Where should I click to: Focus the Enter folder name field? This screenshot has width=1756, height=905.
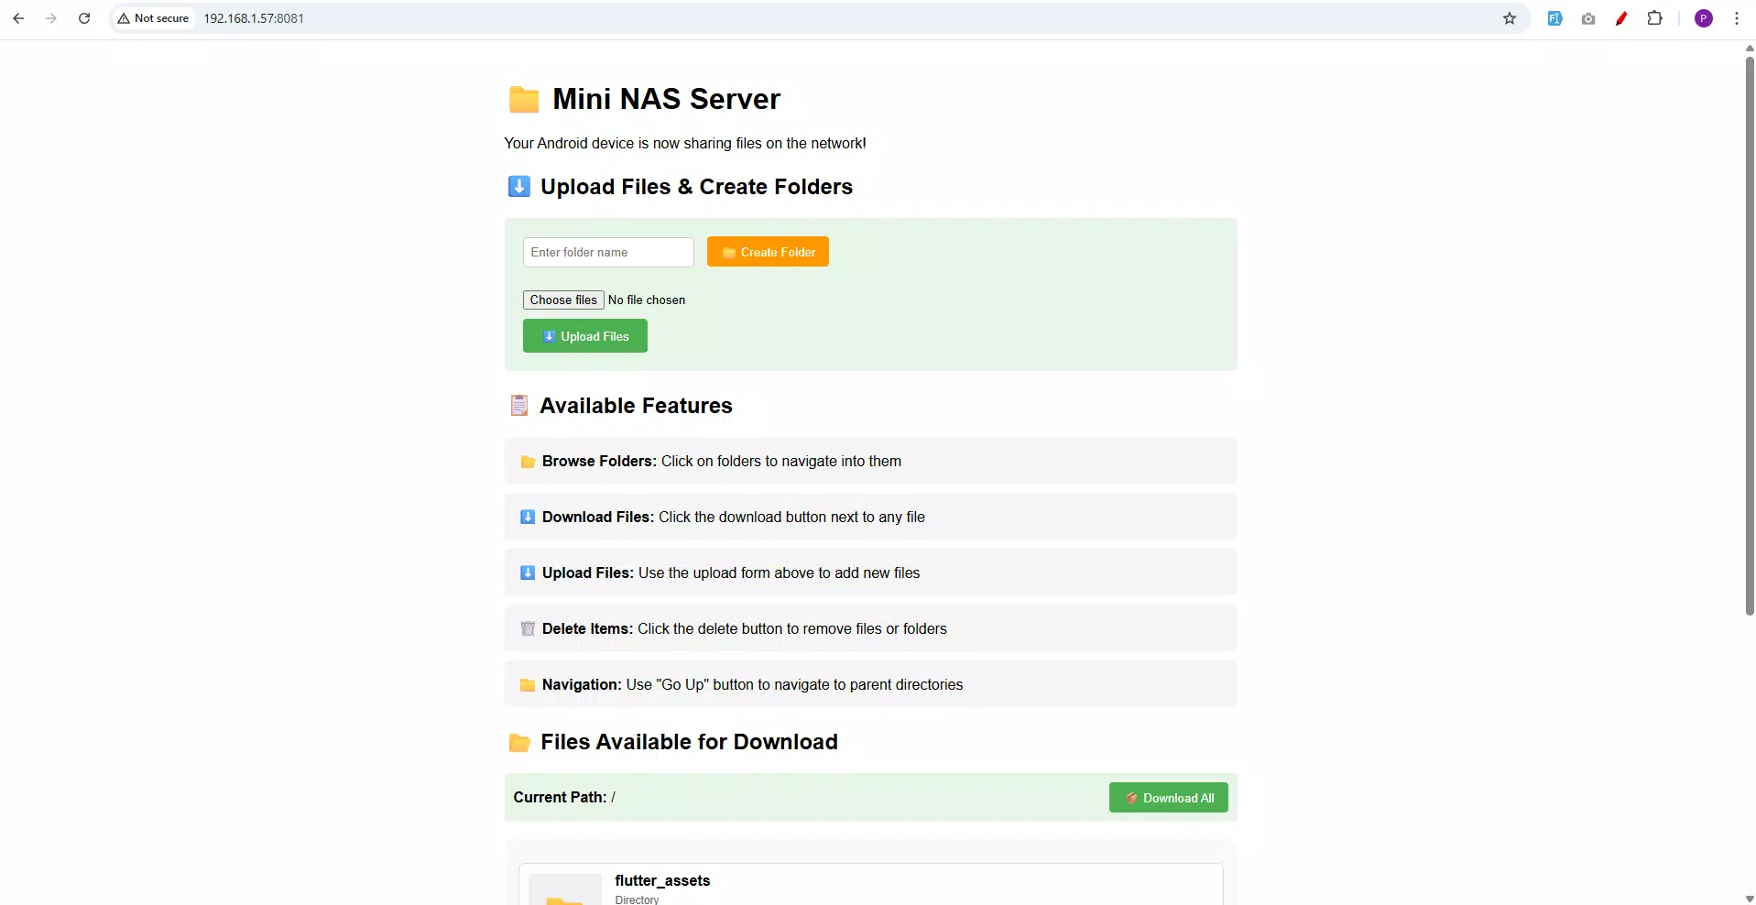608,252
